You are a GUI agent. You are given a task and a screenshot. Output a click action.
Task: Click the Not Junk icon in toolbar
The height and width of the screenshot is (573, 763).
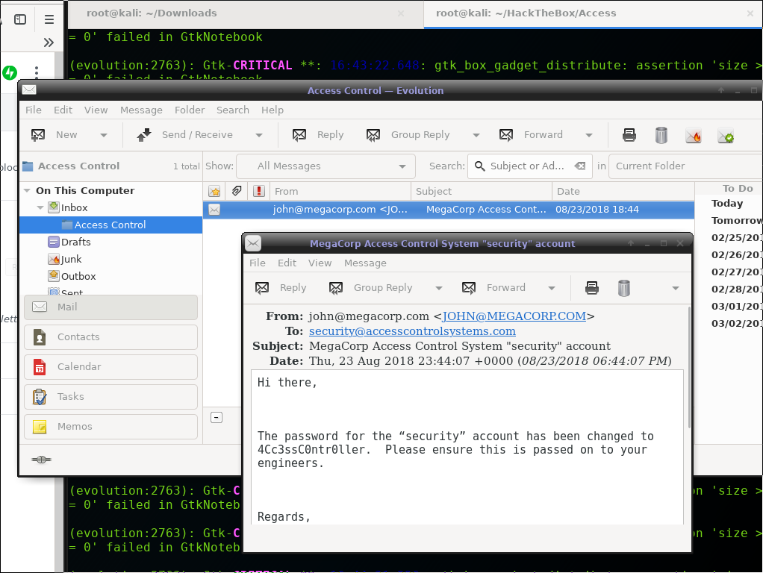[x=725, y=136]
